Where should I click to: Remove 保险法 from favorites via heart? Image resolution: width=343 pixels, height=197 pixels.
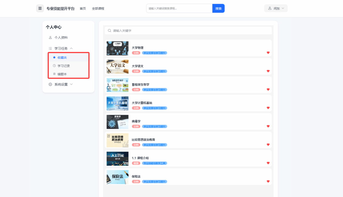[x=268, y=181]
